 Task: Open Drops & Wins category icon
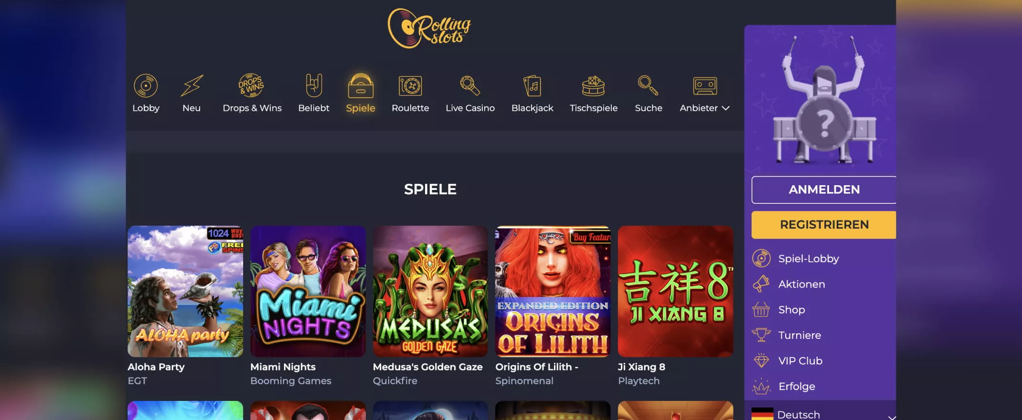(x=252, y=85)
